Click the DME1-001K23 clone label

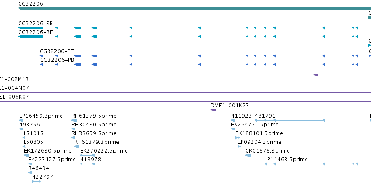point(230,106)
